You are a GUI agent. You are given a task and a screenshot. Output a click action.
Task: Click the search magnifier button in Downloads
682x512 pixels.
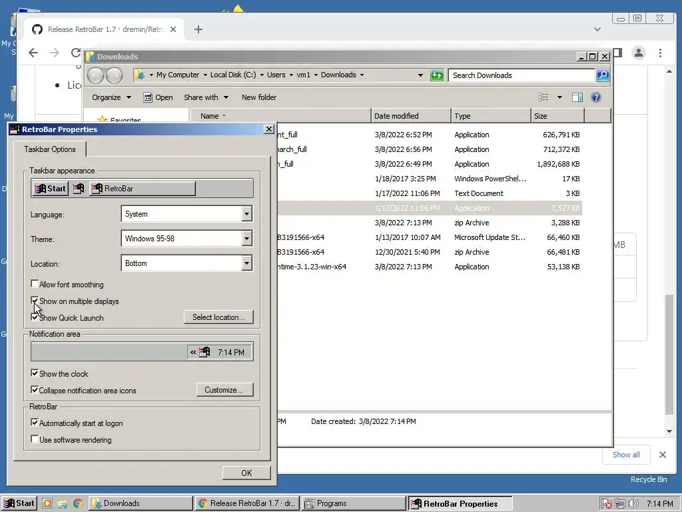pos(602,75)
